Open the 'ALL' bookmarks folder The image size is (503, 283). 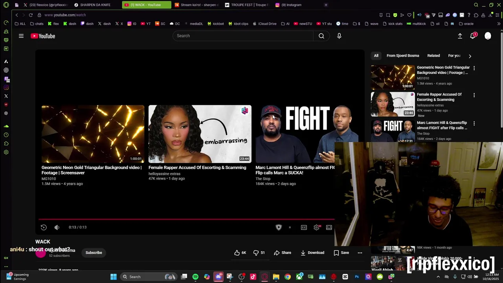point(20,24)
